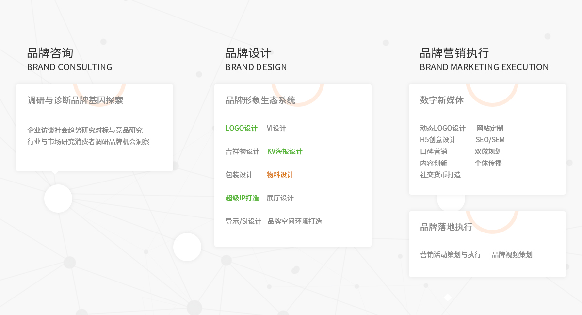Select the 超级IP打造 link
582x315 pixels.
pyautogui.click(x=242, y=198)
